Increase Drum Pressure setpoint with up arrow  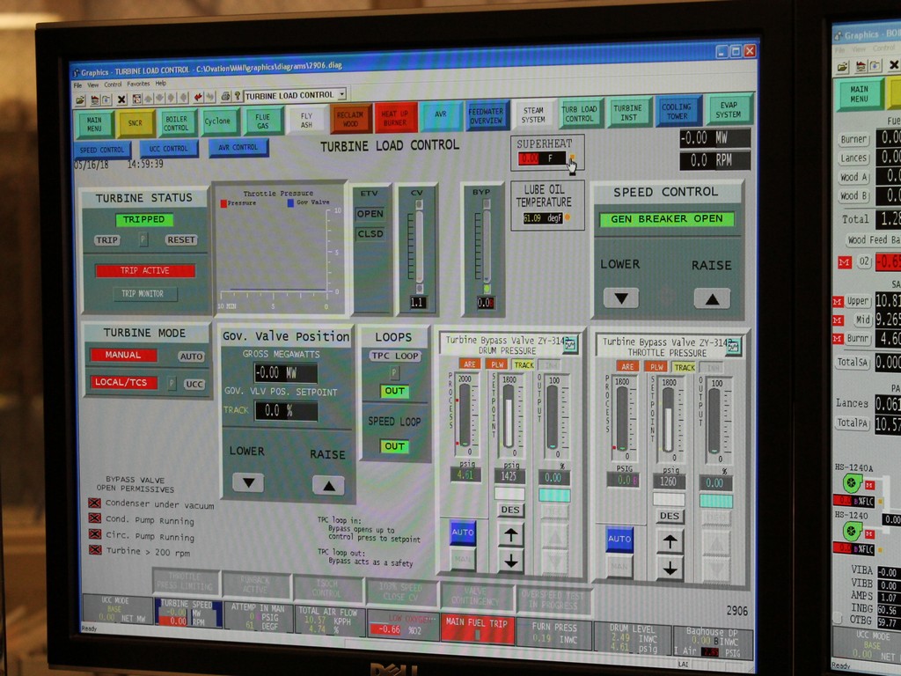511,534
